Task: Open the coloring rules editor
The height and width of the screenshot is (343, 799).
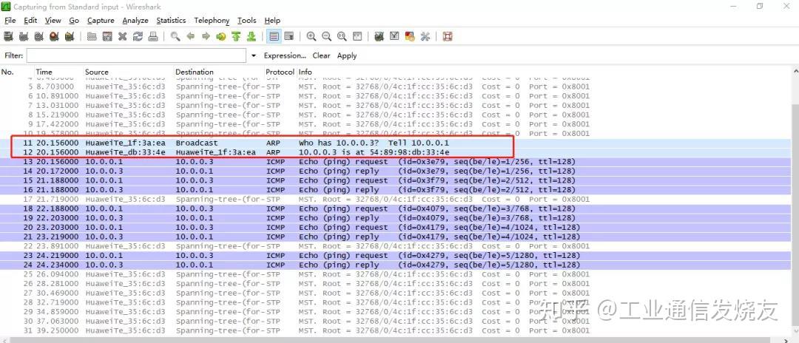Action: (x=410, y=37)
